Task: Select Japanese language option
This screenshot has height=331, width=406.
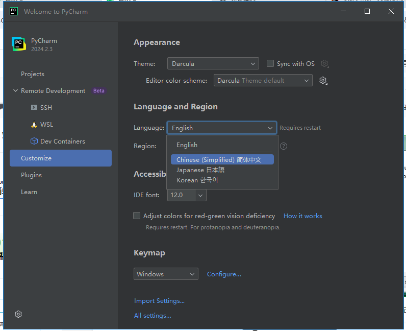Action: point(222,170)
